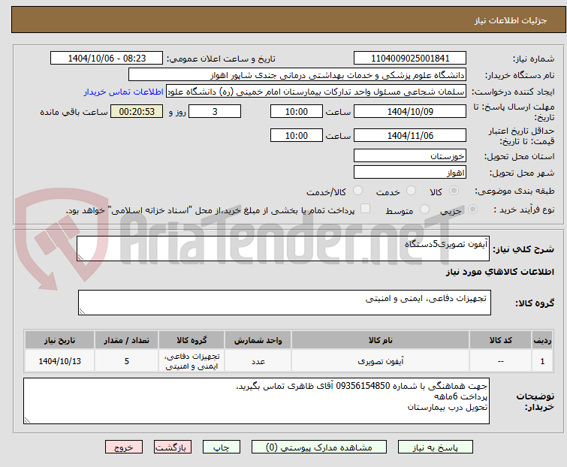Screen dimensions: 567x467
Task: Click the 'اطلاعات کالاهای مورد نیاز' section heading
Action: pyautogui.click(x=499, y=272)
